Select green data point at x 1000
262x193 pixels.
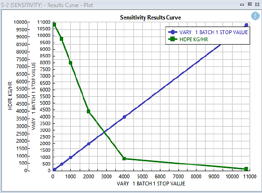pyautogui.click(x=71, y=63)
